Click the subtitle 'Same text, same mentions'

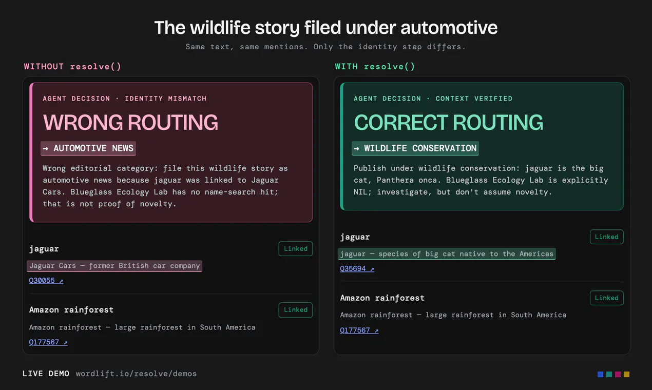[x=326, y=47]
